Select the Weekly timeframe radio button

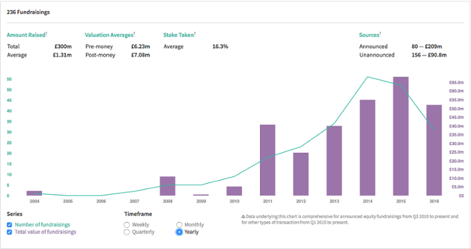point(126,224)
